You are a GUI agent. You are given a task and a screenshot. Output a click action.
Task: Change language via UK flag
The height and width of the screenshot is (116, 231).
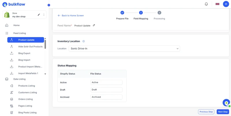click(x=217, y=4)
